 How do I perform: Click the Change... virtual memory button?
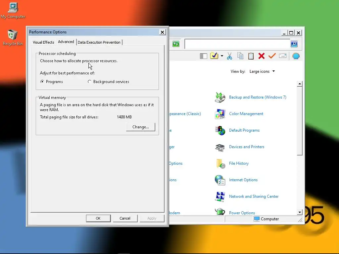coord(140,127)
